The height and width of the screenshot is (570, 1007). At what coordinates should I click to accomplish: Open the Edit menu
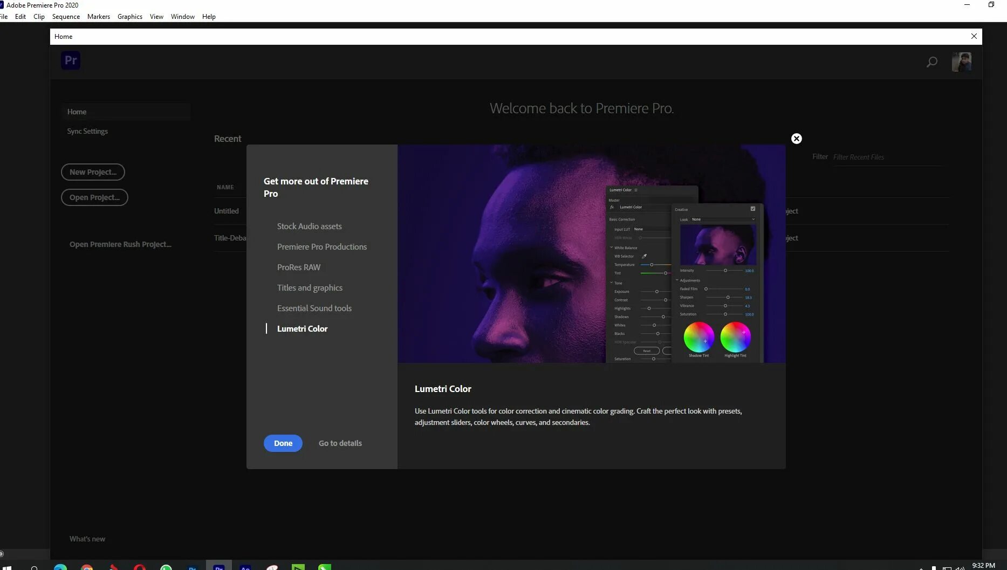(x=20, y=17)
